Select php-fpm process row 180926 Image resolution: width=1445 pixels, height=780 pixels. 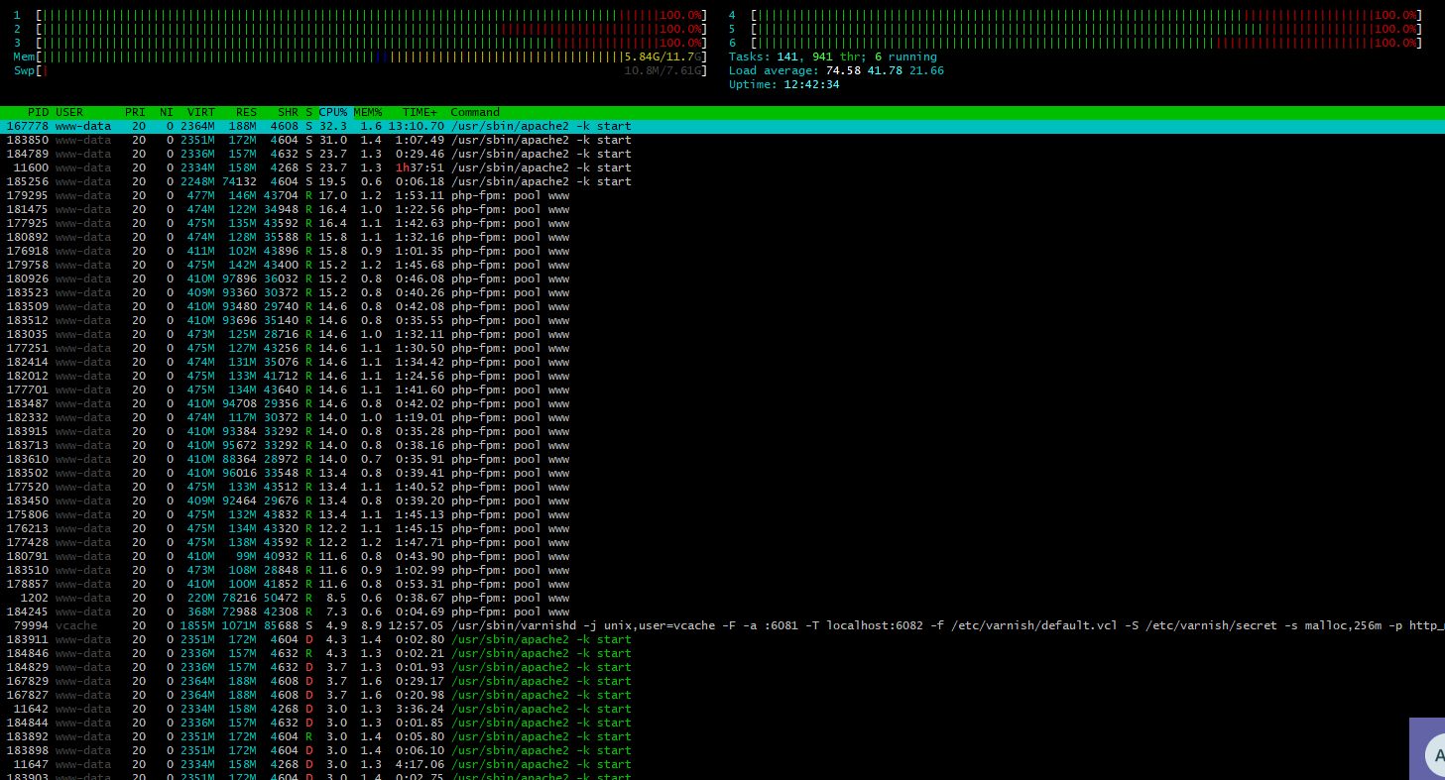click(x=722, y=279)
